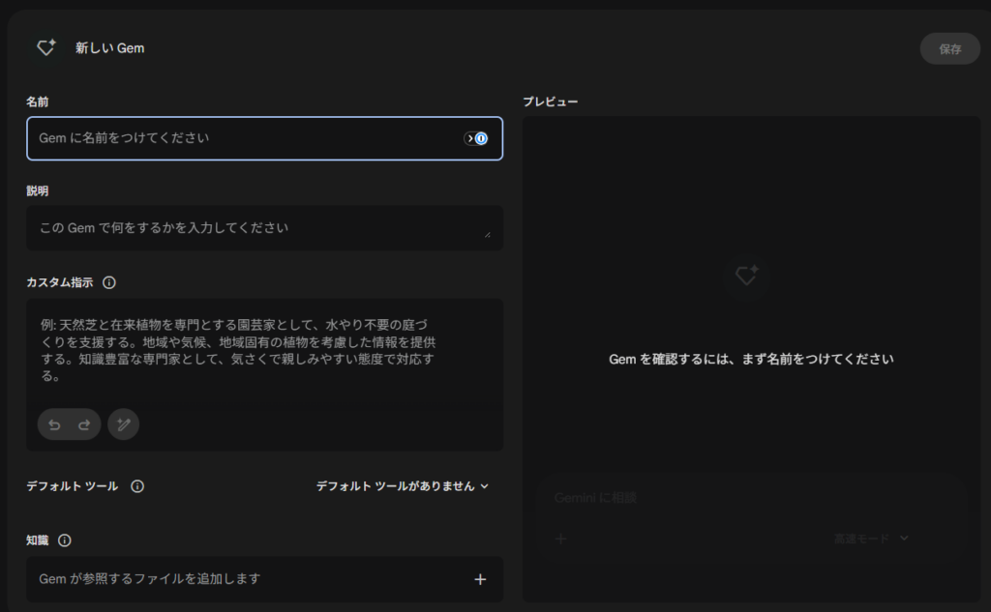The image size is (991, 612).
Task: Open info tooltip beside カスタム指示
Action: click(x=109, y=282)
